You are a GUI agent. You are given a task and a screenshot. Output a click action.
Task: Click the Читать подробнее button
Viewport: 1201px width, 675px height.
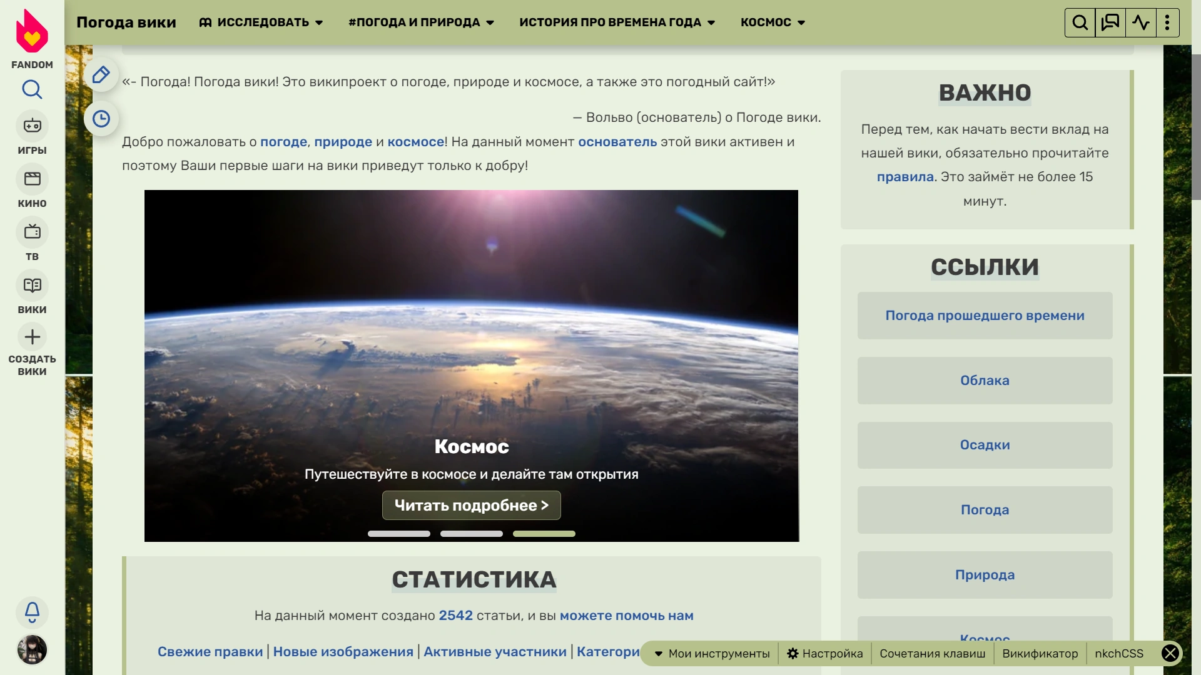[471, 506]
